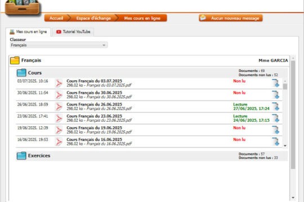Screen dimensions: 304x202
Task: Click Non lu status for 03.07.2025 course
Action: [239, 81]
